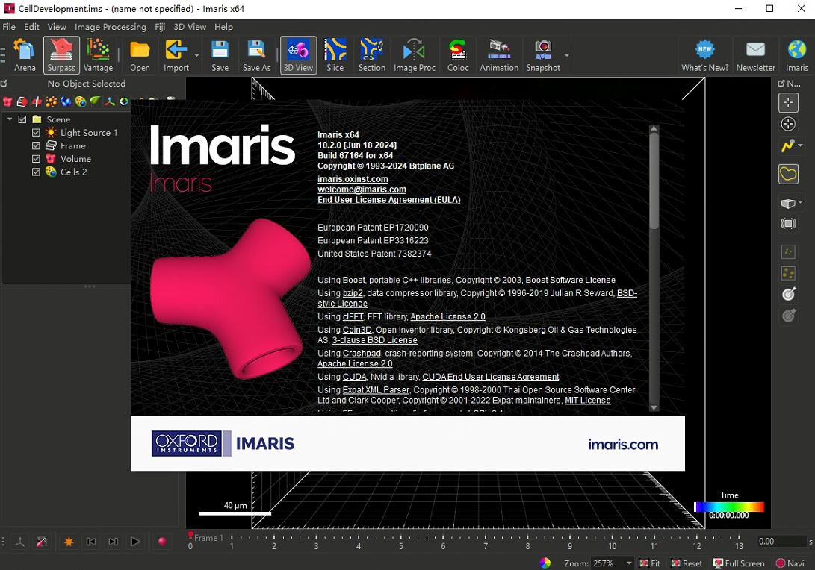Click the Save As toolbar icon
This screenshot has height=570, width=815.
[256, 55]
